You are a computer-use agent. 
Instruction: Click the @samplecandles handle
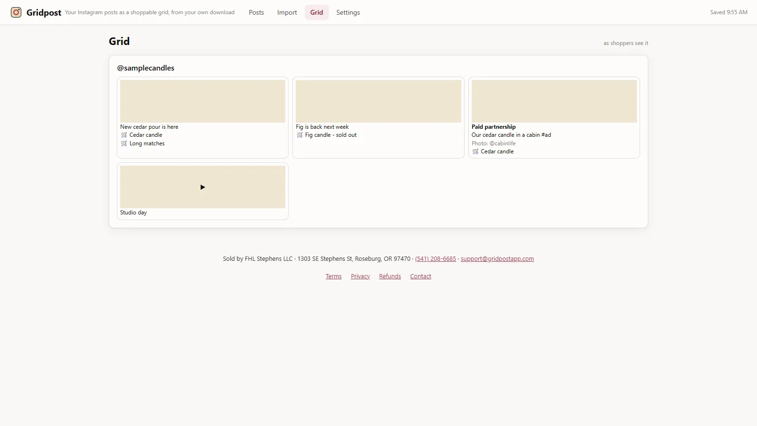coord(146,68)
